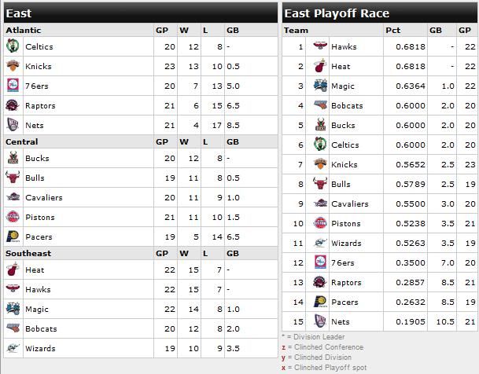Image resolution: width=479 pixels, height=374 pixels.
Task: Click the Bobcats logo in Playoff Race
Action: point(320,105)
